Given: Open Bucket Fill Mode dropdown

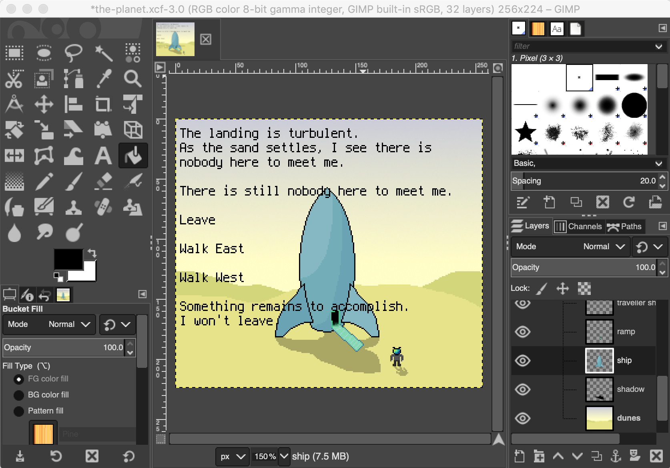Looking at the screenshot, I should pyautogui.click(x=49, y=325).
